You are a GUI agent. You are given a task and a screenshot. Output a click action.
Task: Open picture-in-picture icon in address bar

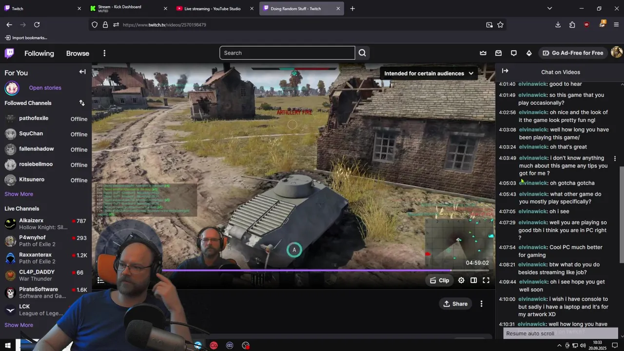[489, 25]
